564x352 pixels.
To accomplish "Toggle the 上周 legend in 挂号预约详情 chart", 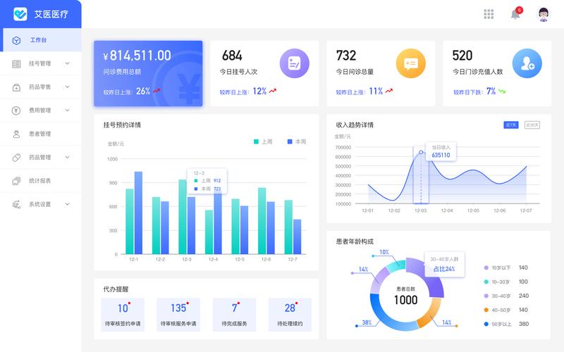I will [x=263, y=142].
